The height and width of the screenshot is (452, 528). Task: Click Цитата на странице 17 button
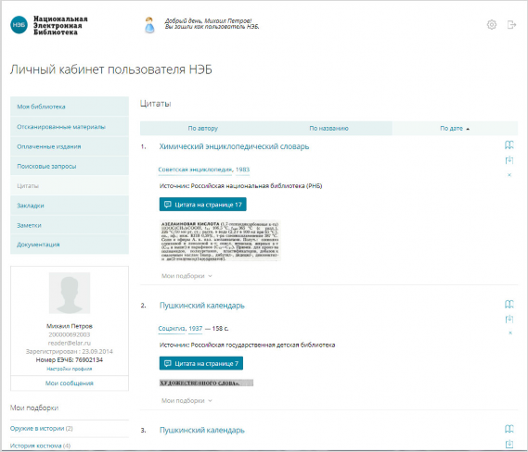click(x=202, y=205)
